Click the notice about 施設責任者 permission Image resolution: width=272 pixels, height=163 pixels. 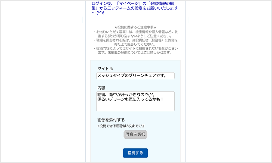click(136, 42)
